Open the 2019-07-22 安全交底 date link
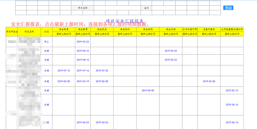The image size is (257, 129). pyautogui.click(x=102, y=70)
